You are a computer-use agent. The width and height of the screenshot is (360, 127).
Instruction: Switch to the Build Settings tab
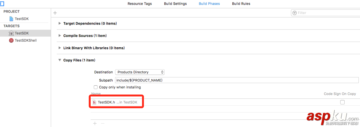[175, 4]
